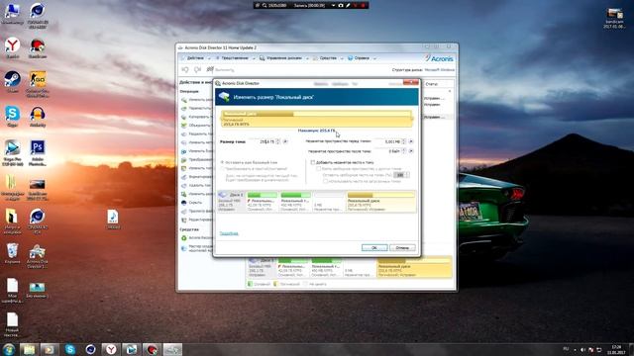Open Yandex browser from the taskbar
The width and height of the screenshot is (634, 356).
coord(111,349)
